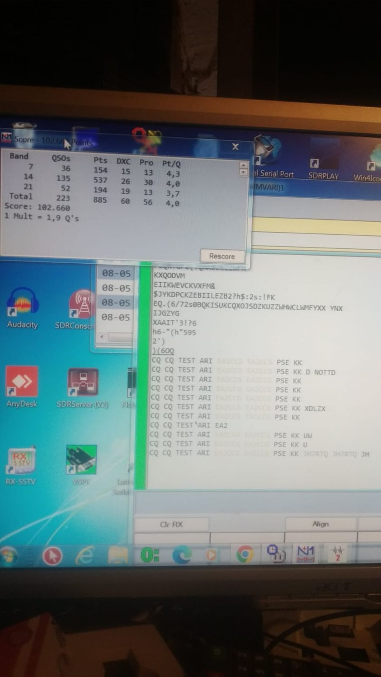Screen dimensions: 381x677
Task: Click the left arrow of the log list scrollbar
Action: click(x=102, y=337)
